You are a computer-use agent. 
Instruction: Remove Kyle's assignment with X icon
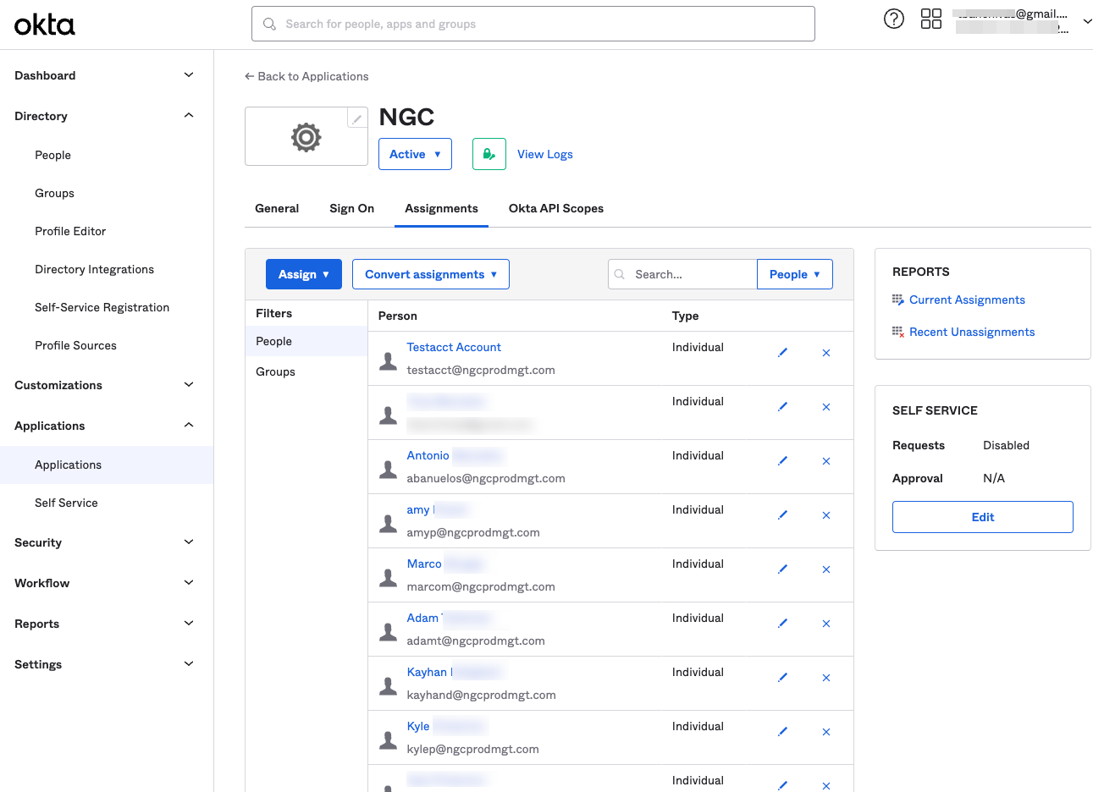pyautogui.click(x=825, y=732)
